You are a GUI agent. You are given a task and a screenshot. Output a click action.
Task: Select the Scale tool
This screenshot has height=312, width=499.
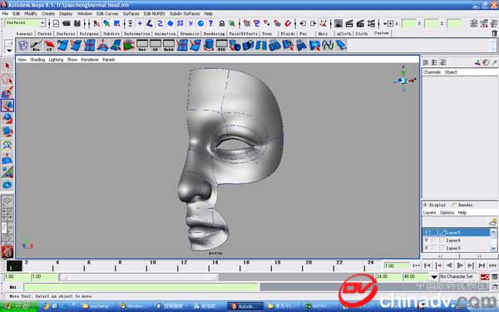coord(7,131)
